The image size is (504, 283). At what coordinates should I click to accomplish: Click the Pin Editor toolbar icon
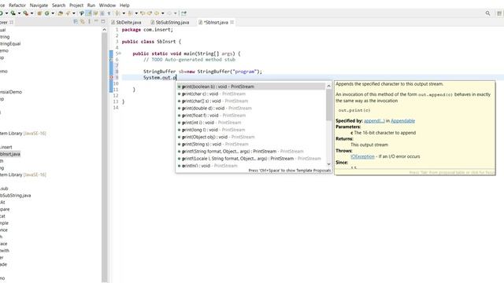click(183, 13)
